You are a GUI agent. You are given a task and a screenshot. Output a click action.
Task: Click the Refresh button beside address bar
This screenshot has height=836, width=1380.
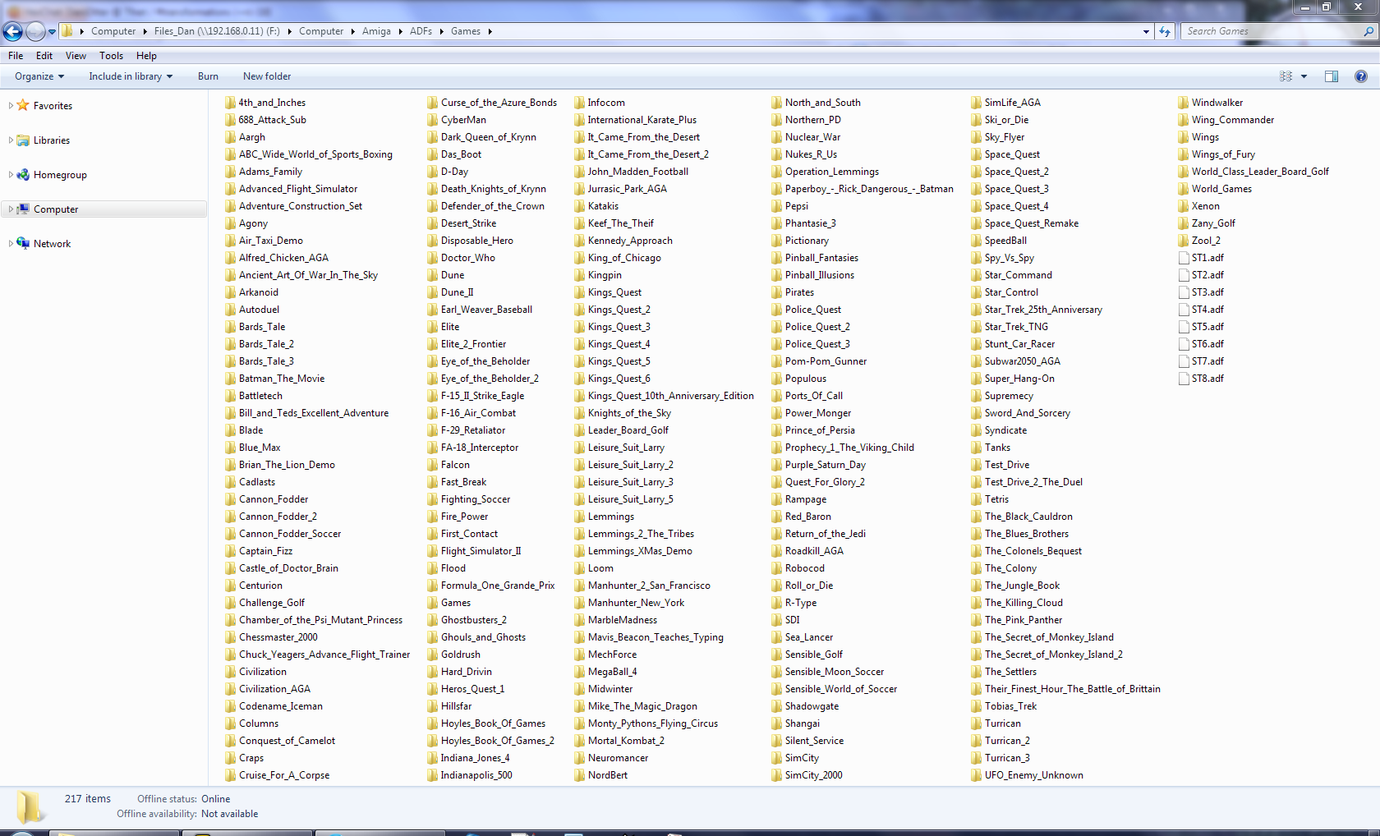point(1165,32)
